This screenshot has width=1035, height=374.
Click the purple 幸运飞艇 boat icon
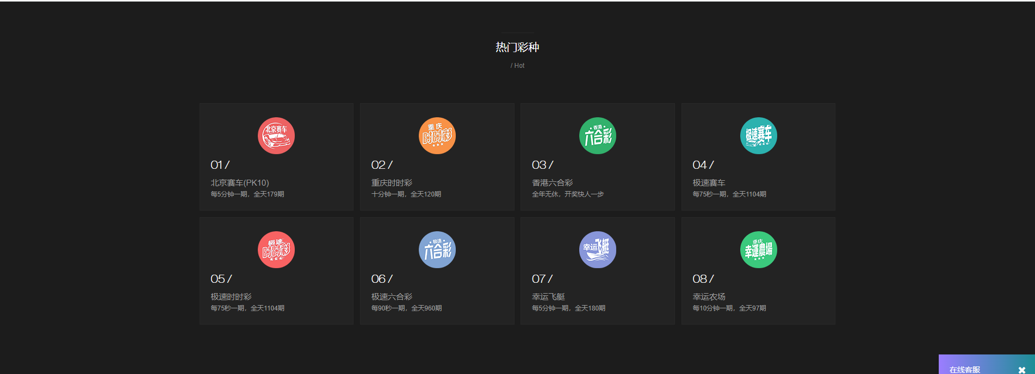(598, 250)
